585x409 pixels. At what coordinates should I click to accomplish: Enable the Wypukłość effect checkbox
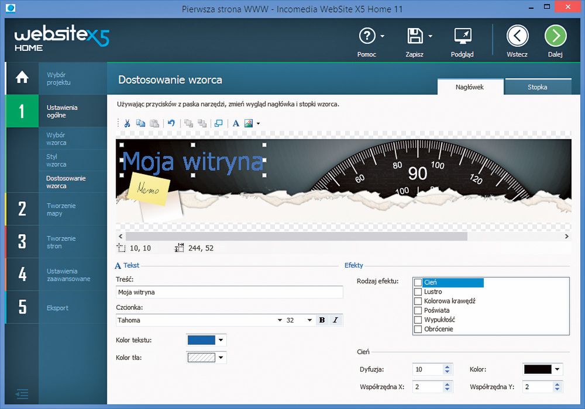coord(418,320)
